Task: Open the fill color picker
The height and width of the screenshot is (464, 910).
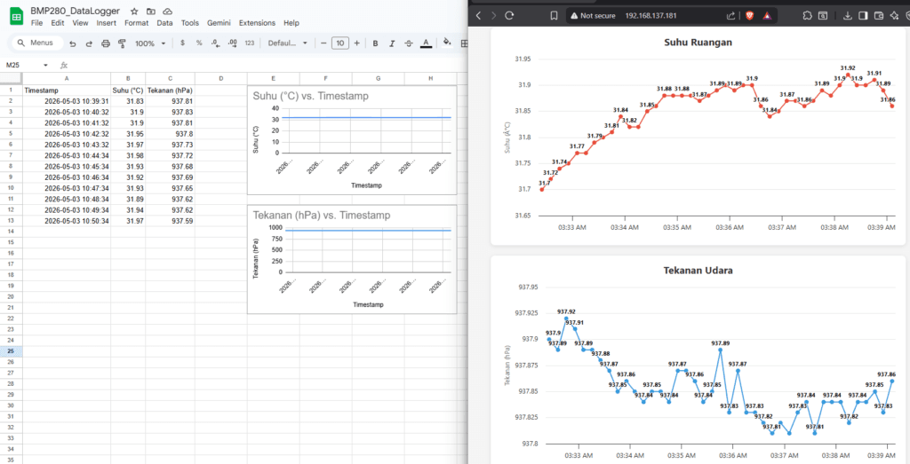Action: tap(447, 42)
